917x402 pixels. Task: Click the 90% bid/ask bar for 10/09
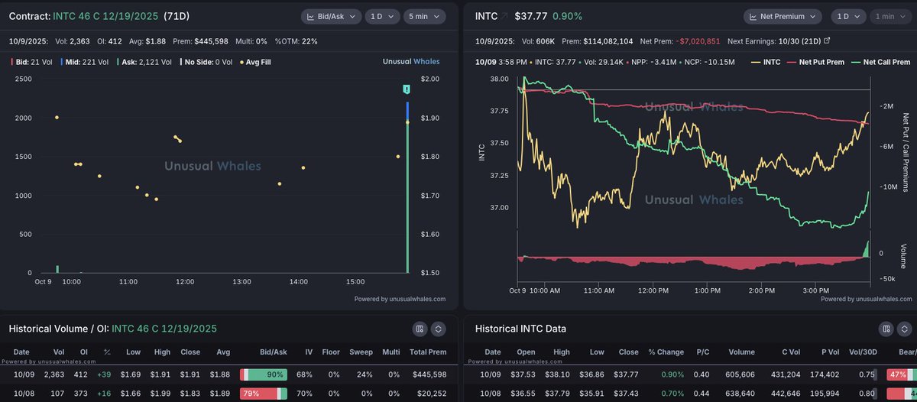(264, 374)
